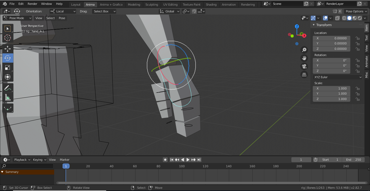
Task: Click play animation button
Action: click(188, 160)
